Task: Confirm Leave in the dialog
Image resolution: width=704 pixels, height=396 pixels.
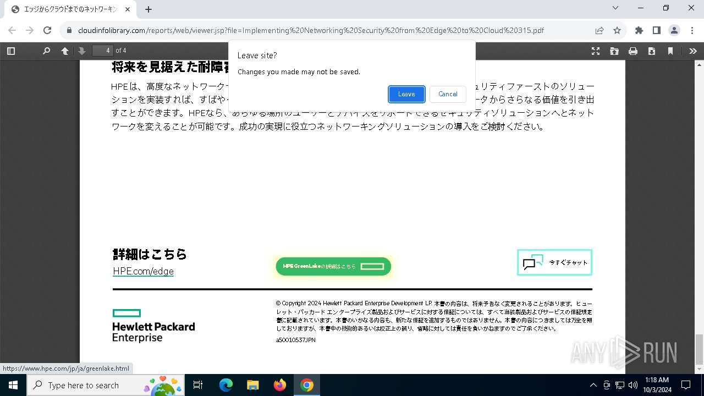Action: [x=406, y=94]
